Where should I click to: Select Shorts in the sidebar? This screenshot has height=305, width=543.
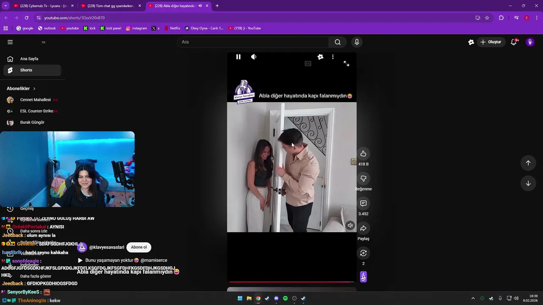point(32,70)
